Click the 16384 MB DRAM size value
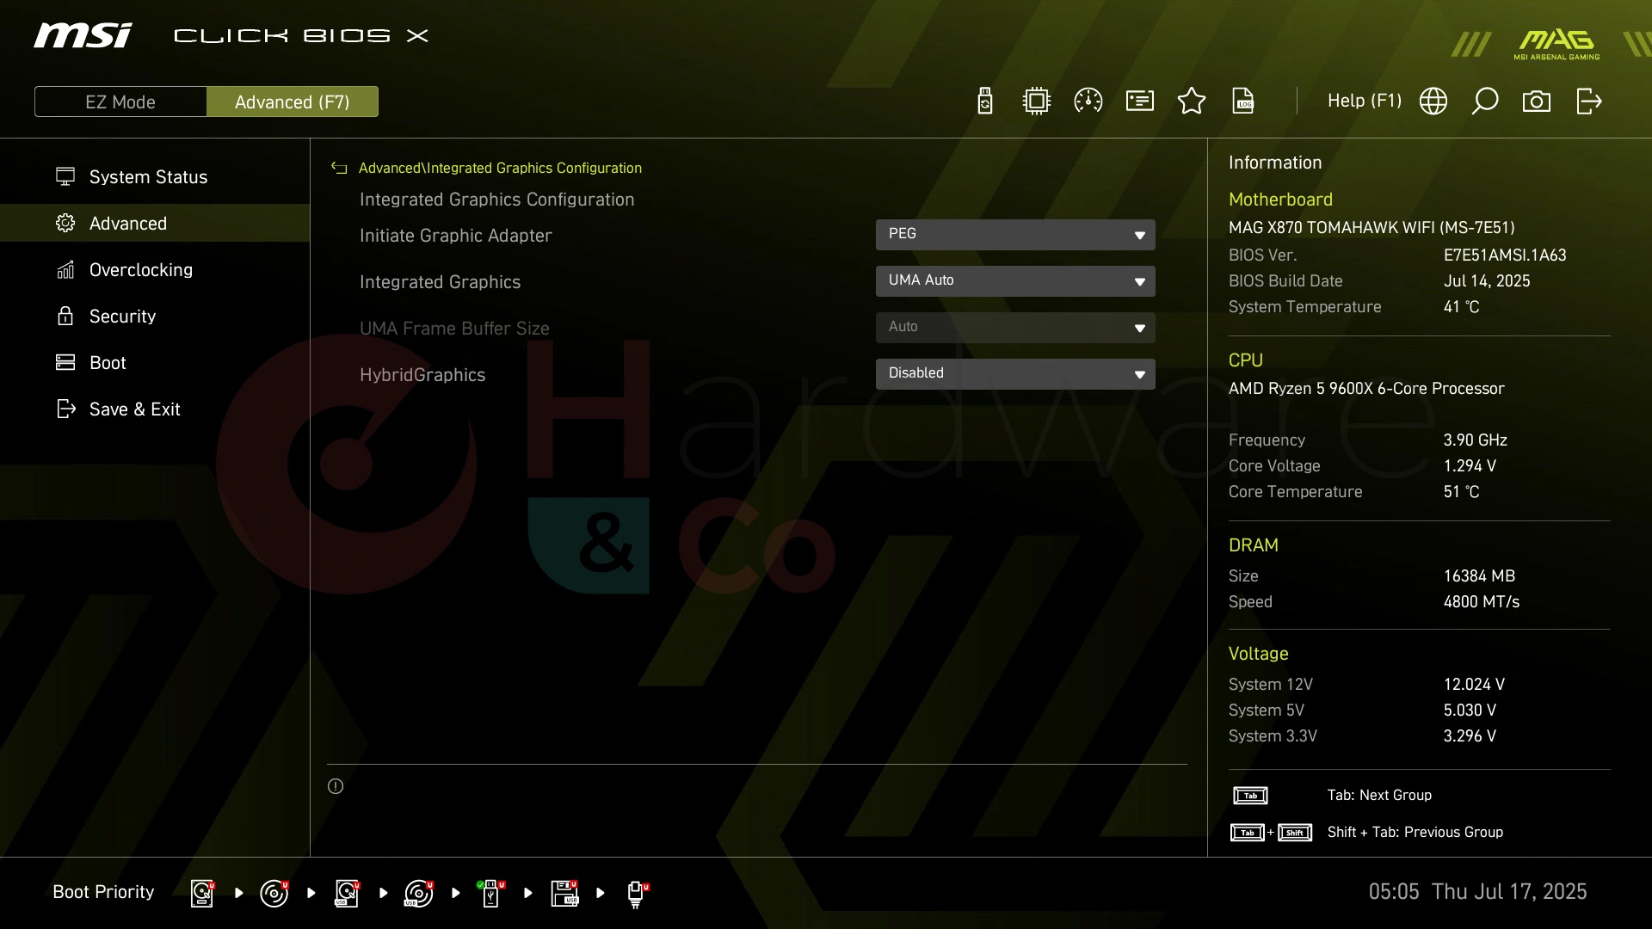This screenshot has width=1652, height=929. click(x=1479, y=576)
